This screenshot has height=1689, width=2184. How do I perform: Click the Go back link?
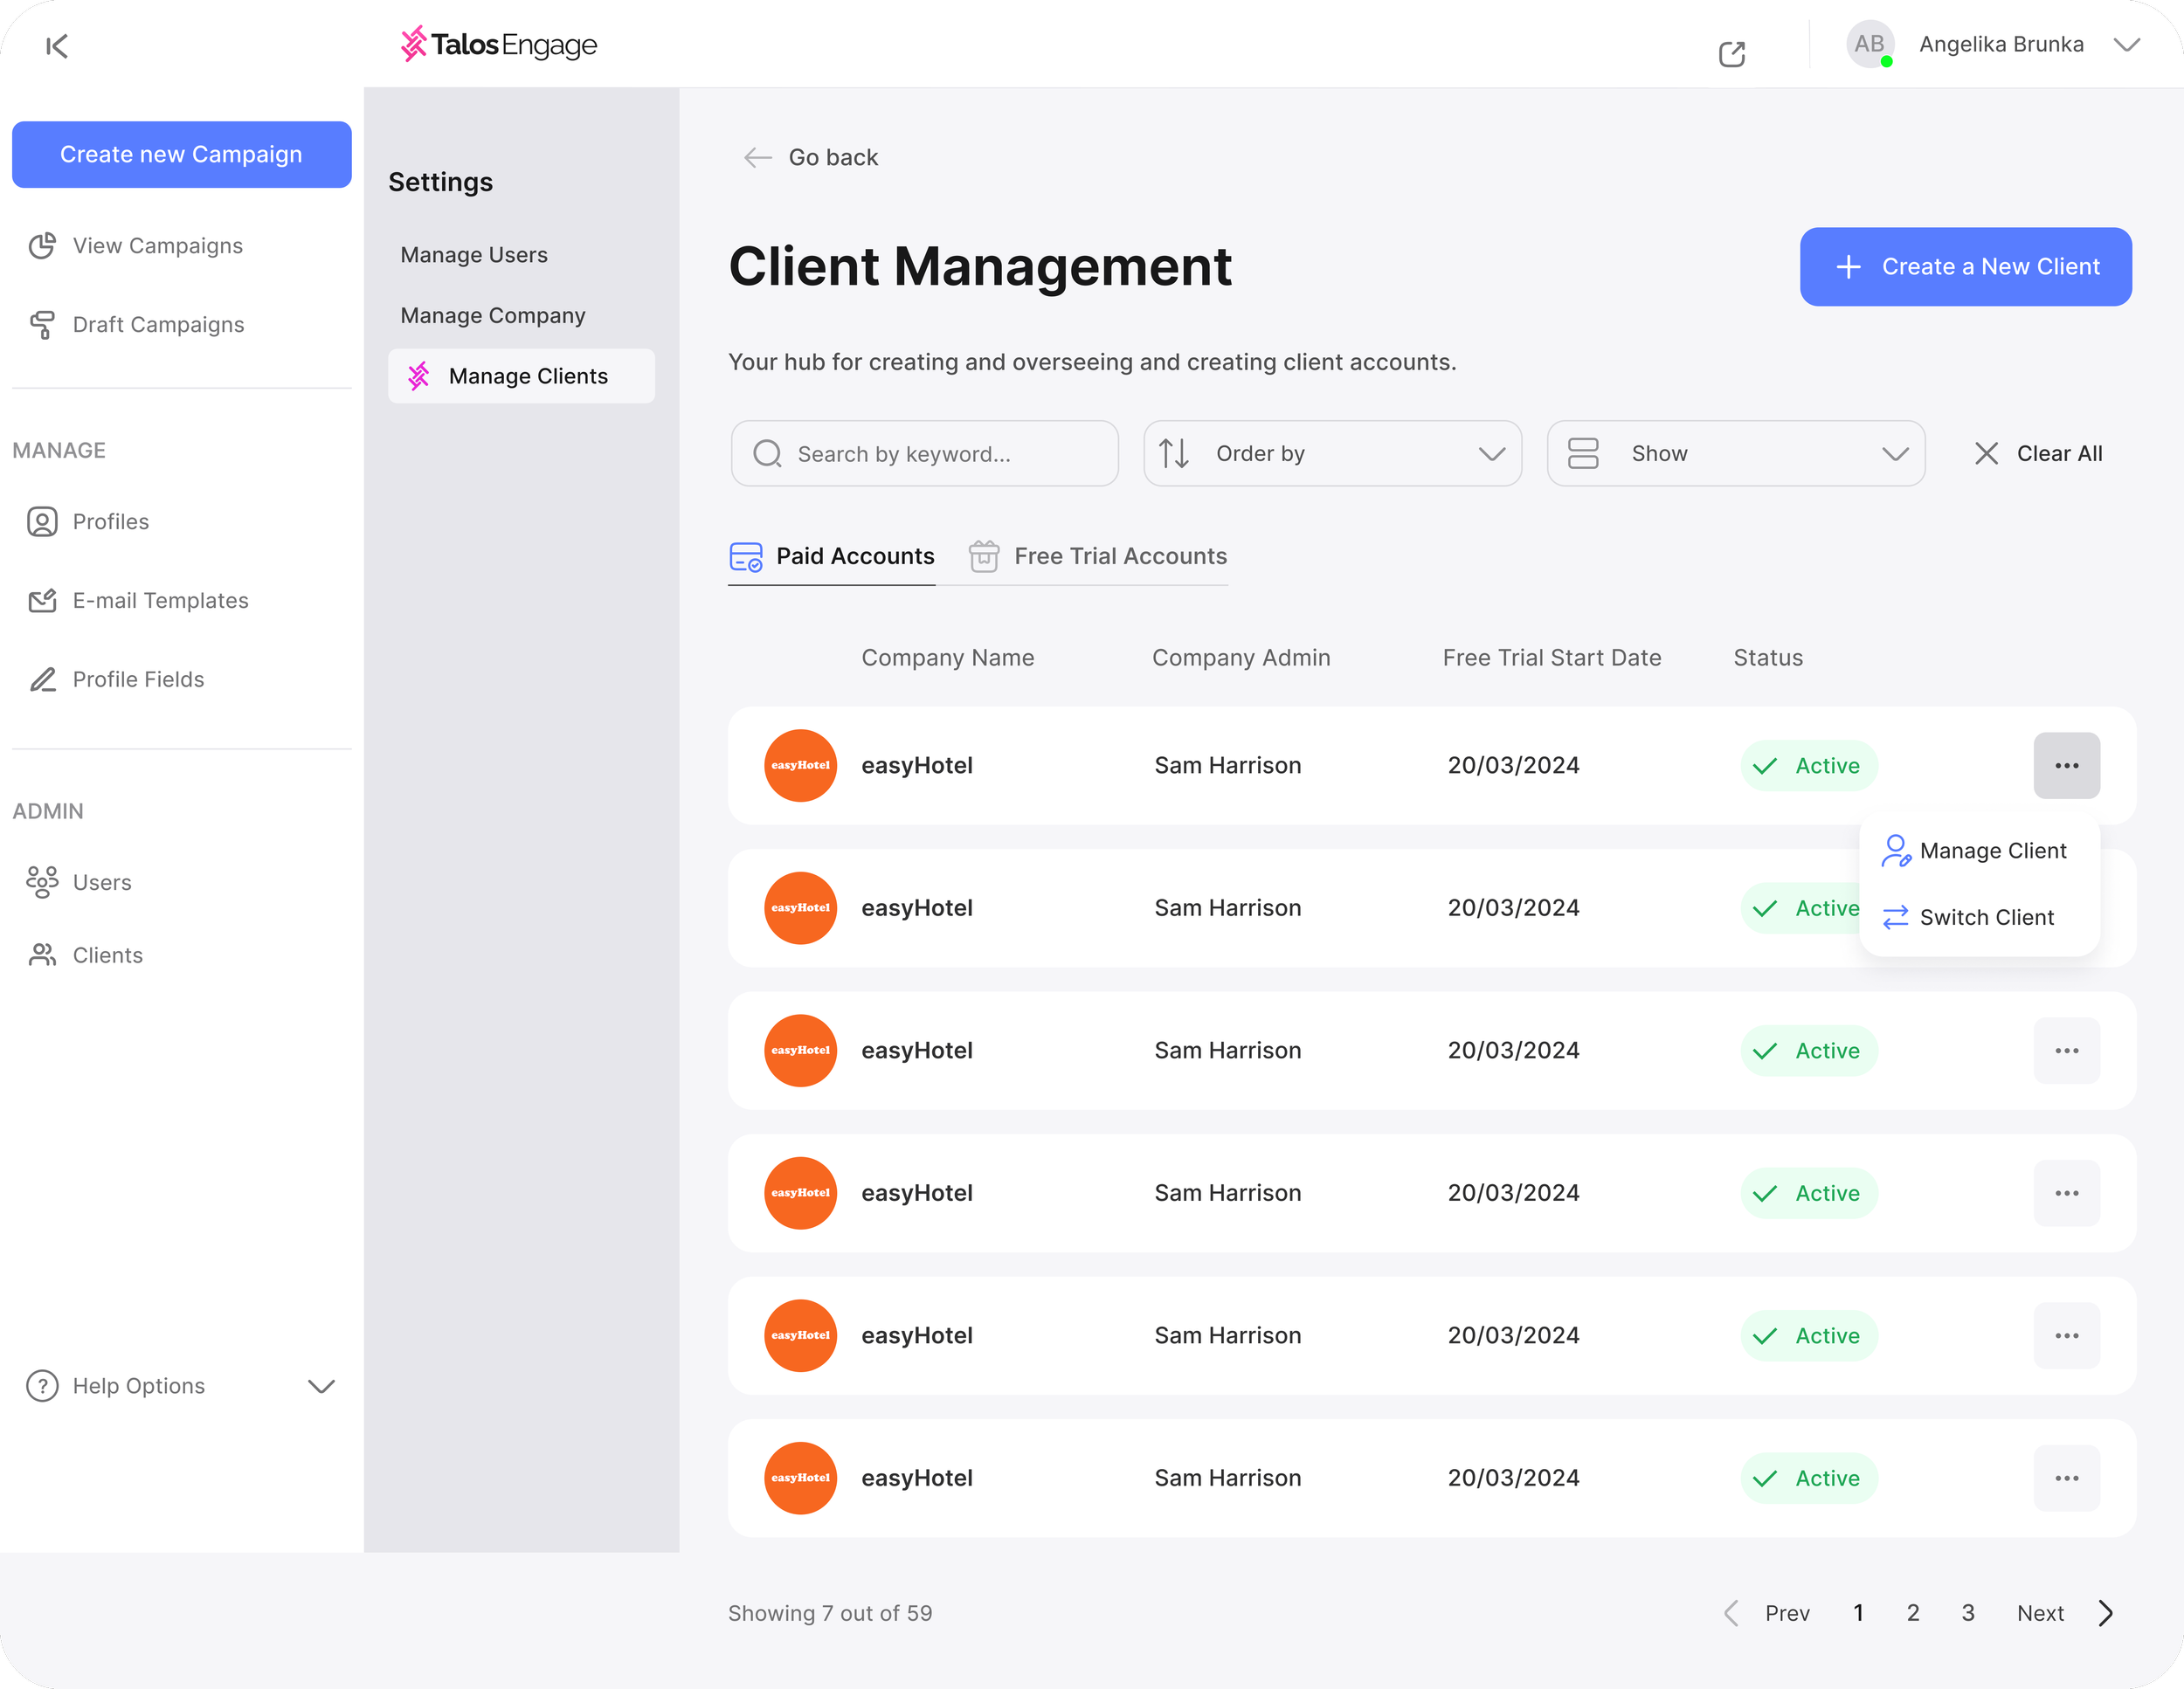tap(833, 157)
